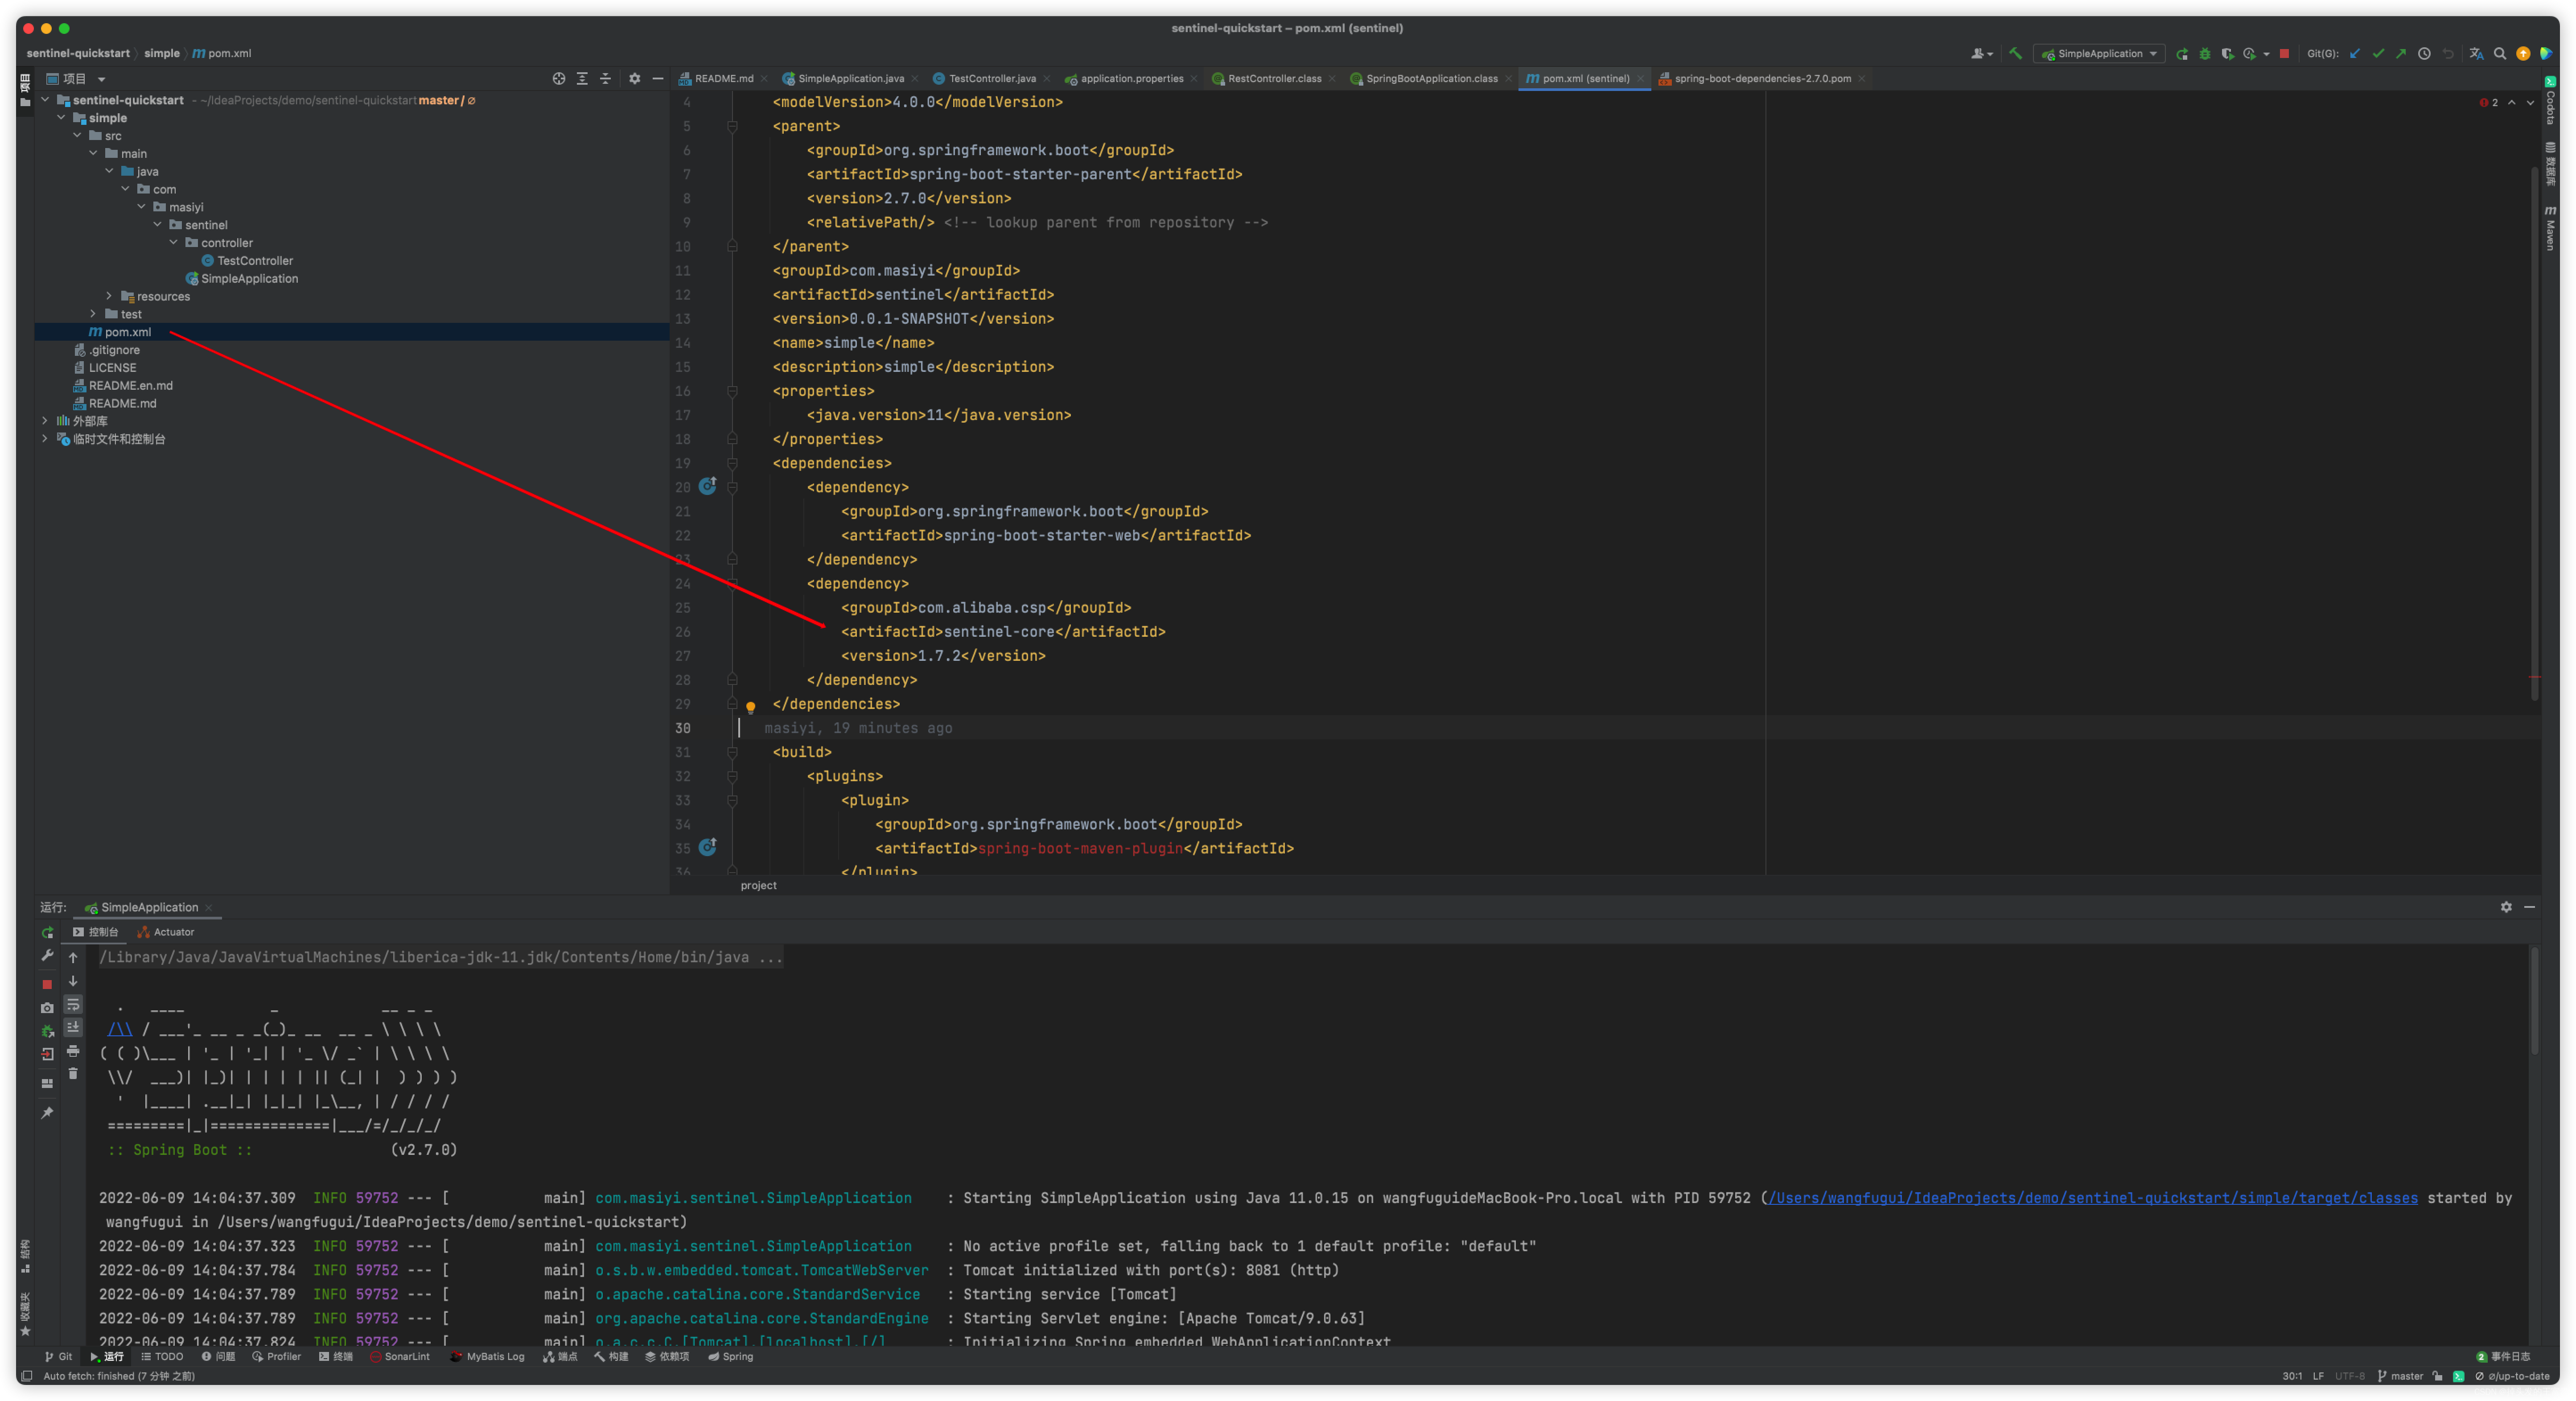This screenshot has height=1401, width=2576.
Task: Click thread dump camera icon in Run panel
Action: 47,1008
